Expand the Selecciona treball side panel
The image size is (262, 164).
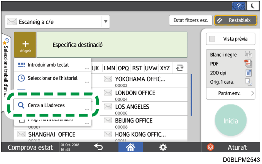point(7,73)
